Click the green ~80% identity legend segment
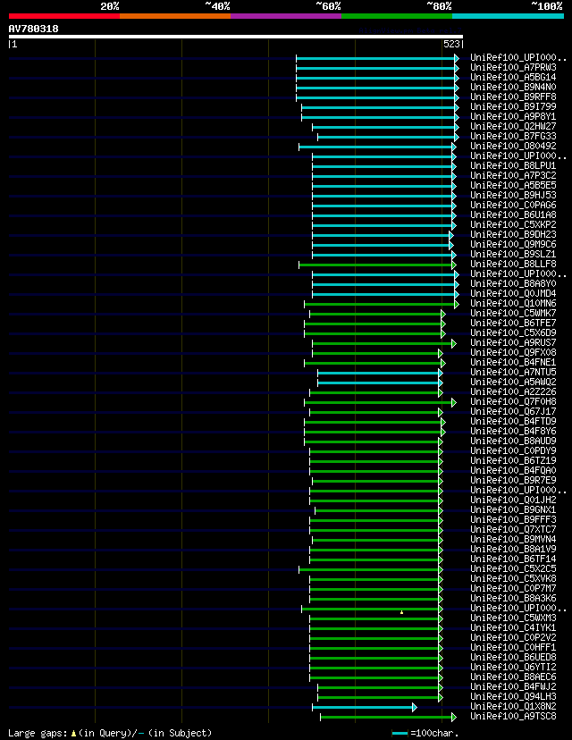 point(397,16)
